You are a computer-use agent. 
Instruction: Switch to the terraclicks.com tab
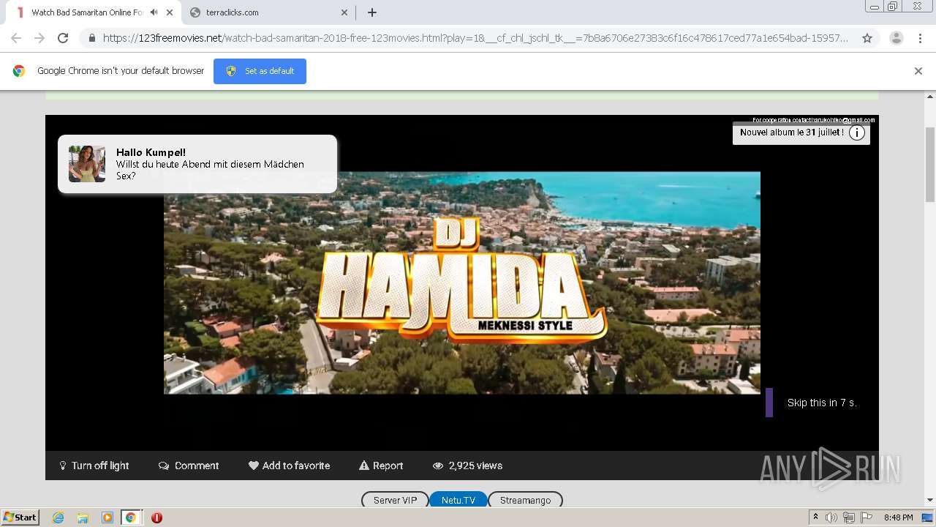pyautogui.click(x=267, y=12)
